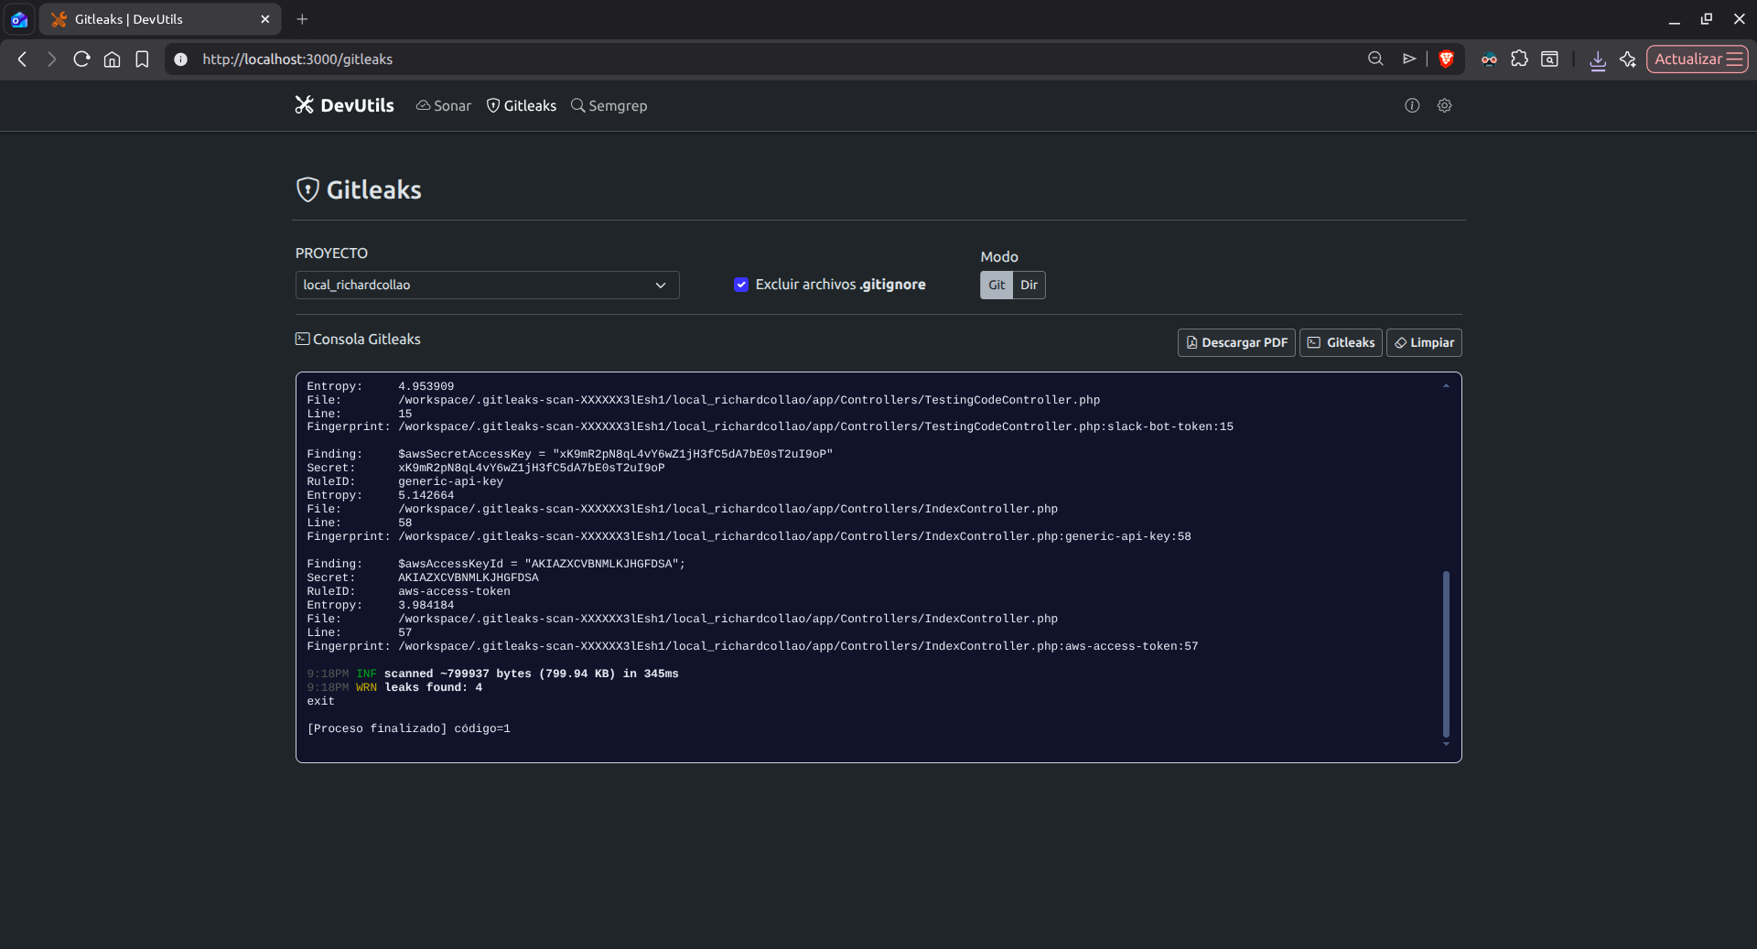Reload the current page

[81, 59]
